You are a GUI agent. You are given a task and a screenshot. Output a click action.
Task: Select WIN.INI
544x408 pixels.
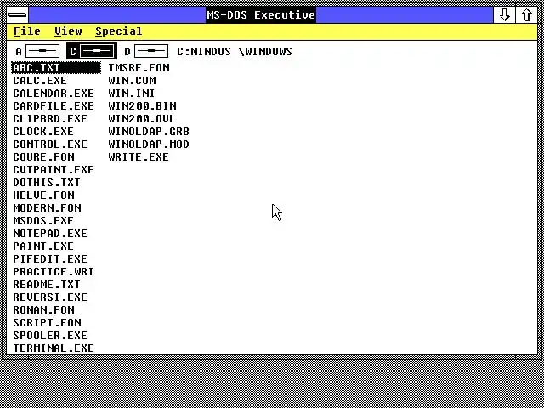click(x=132, y=93)
